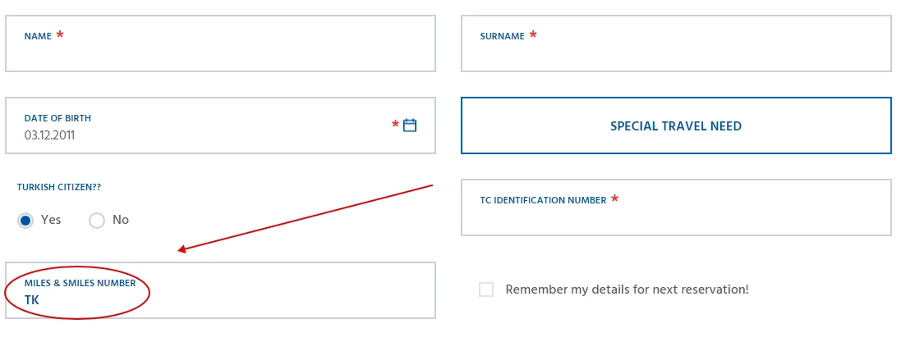Image resolution: width=901 pixels, height=342 pixels.
Task: Open the date of birth calendar picker icon
Action: point(410,125)
